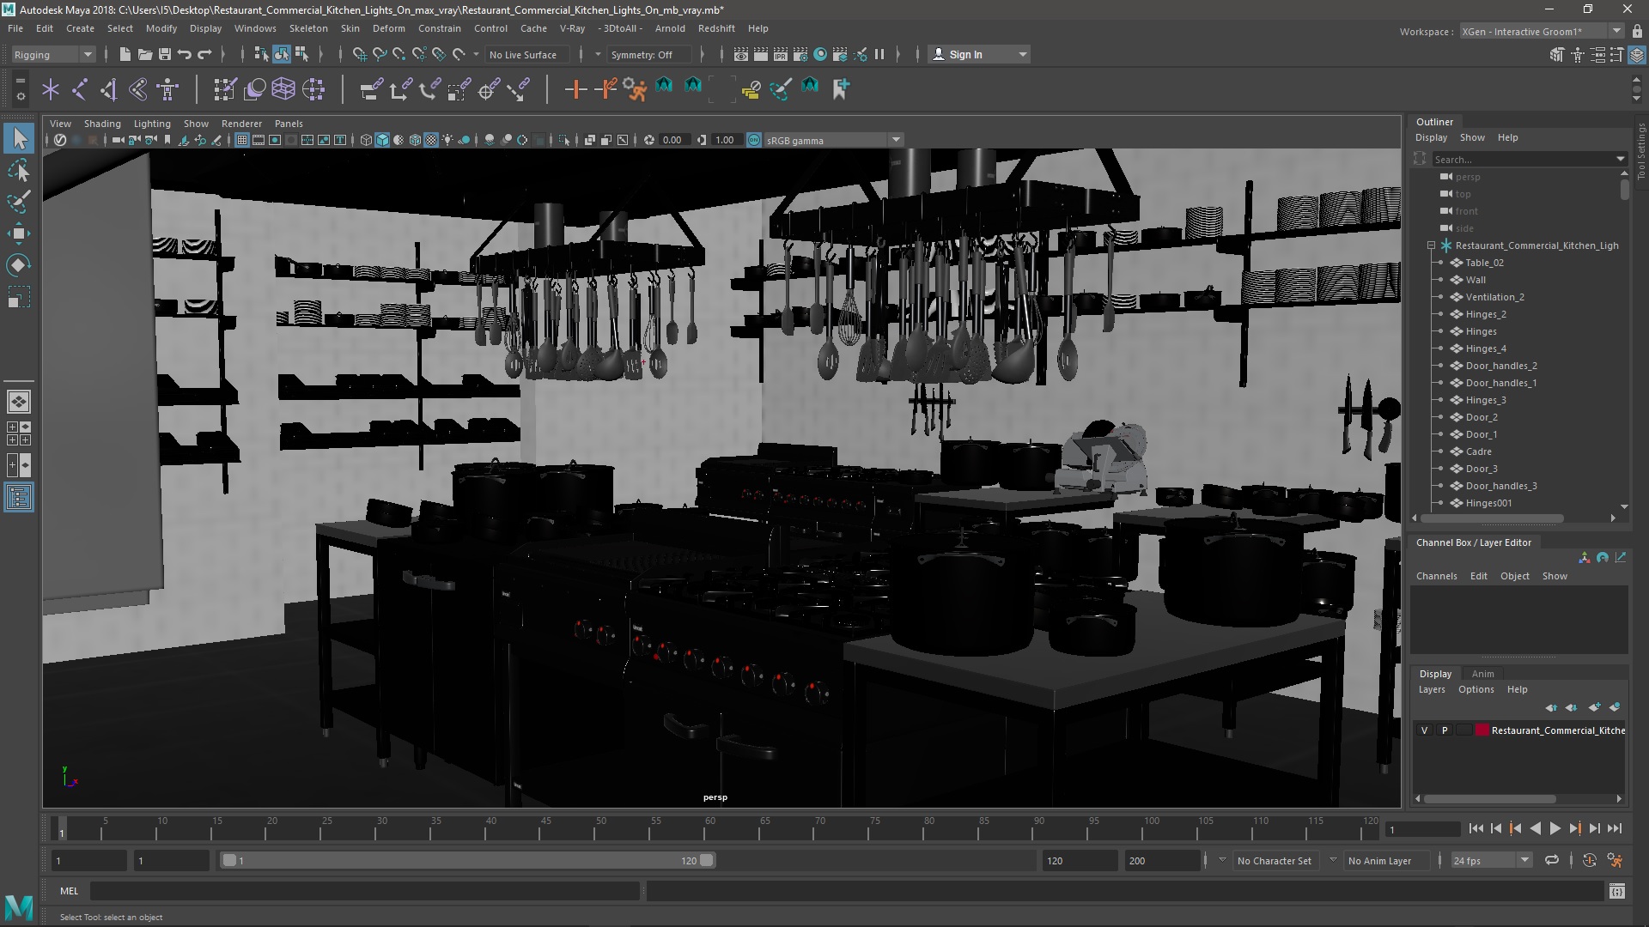Click the Undo arrow icon
The width and height of the screenshot is (1649, 927).
tap(185, 54)
